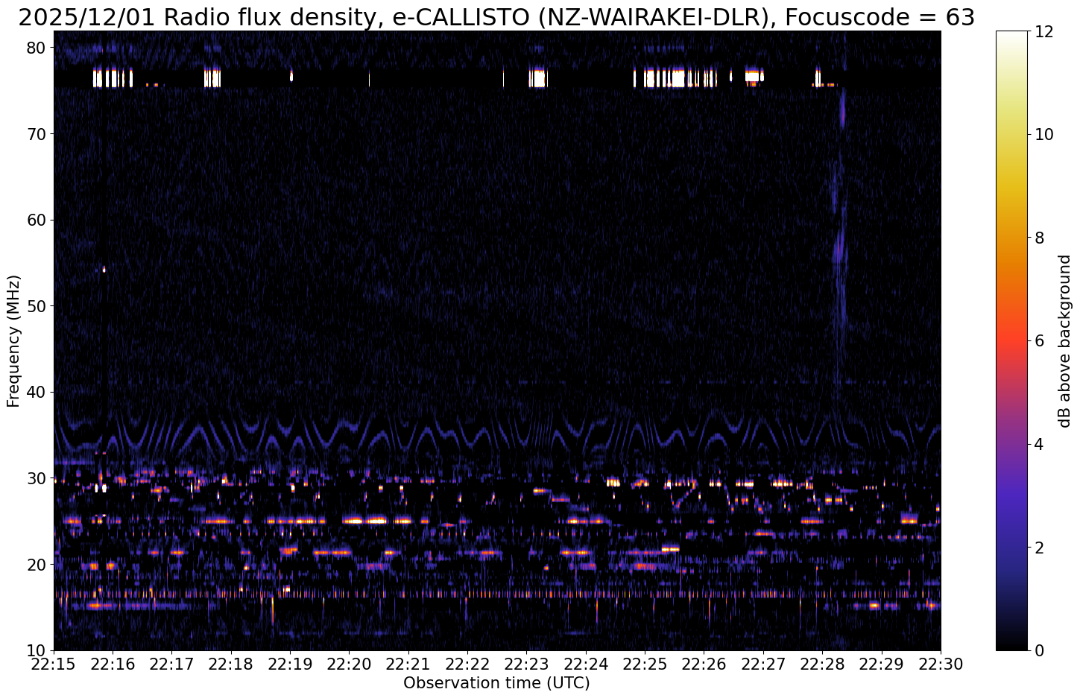Click the "Observation time (UTC)" x-axis label
Screen dimensions: 1080x698
pos(496,683)
